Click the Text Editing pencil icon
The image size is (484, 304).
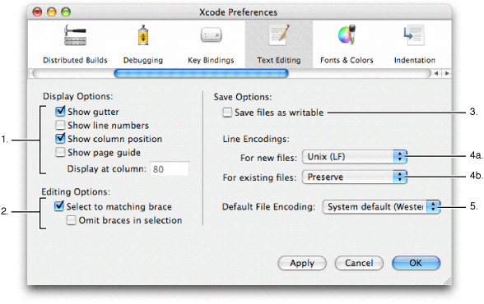[279, 35]
